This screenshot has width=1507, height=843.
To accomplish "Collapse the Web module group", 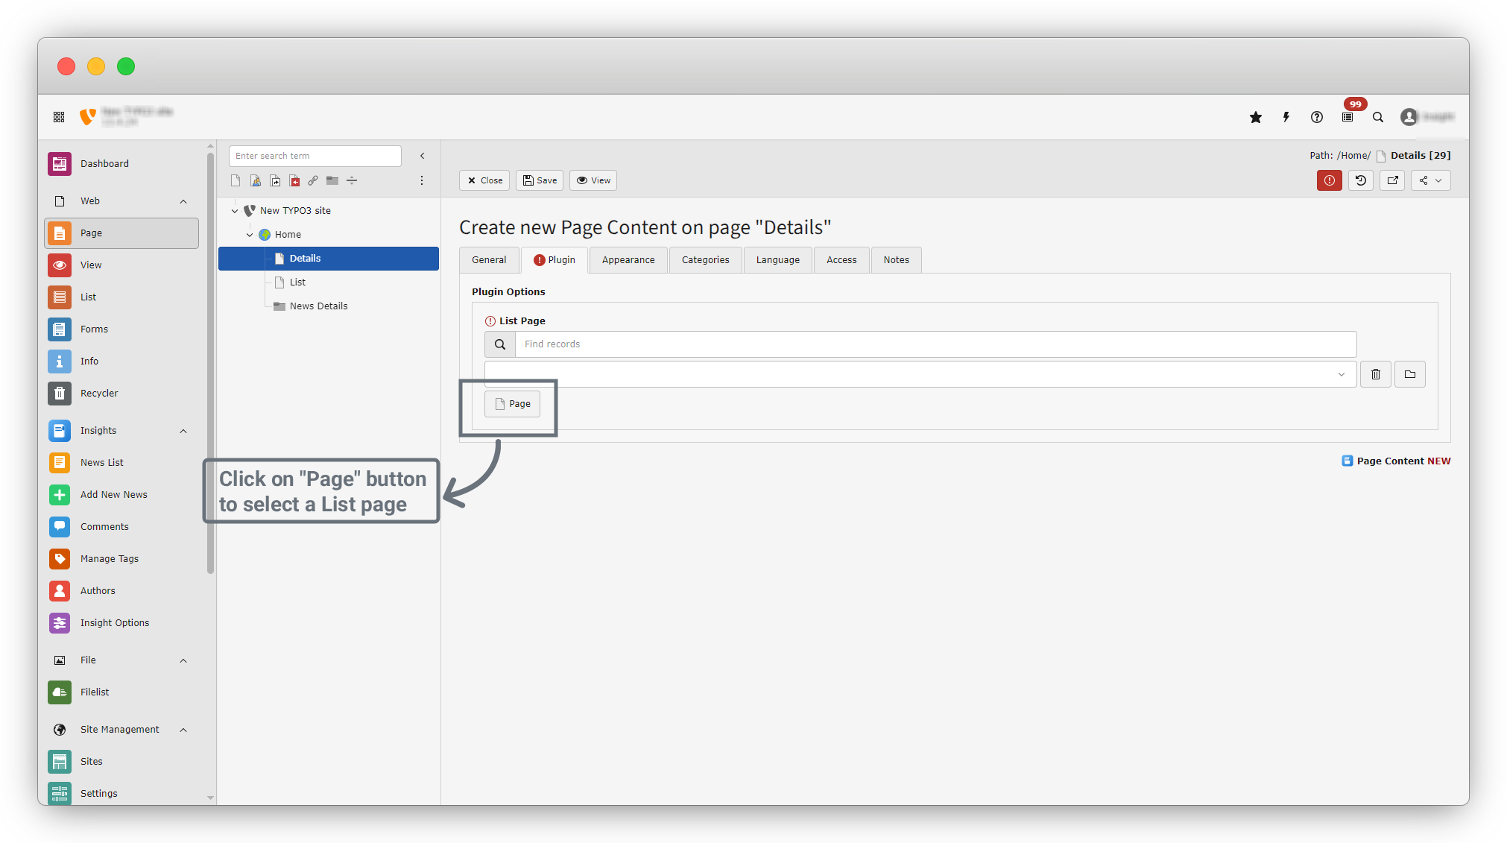I will pos(183,201).
